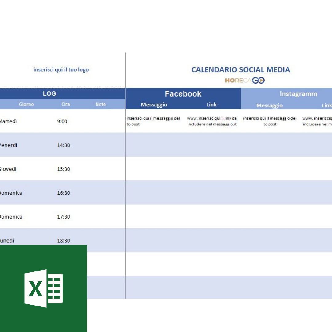Click the HORECAGO brand logo
Image resolution: width=332 pixels, height=332 pixels.
245,81
